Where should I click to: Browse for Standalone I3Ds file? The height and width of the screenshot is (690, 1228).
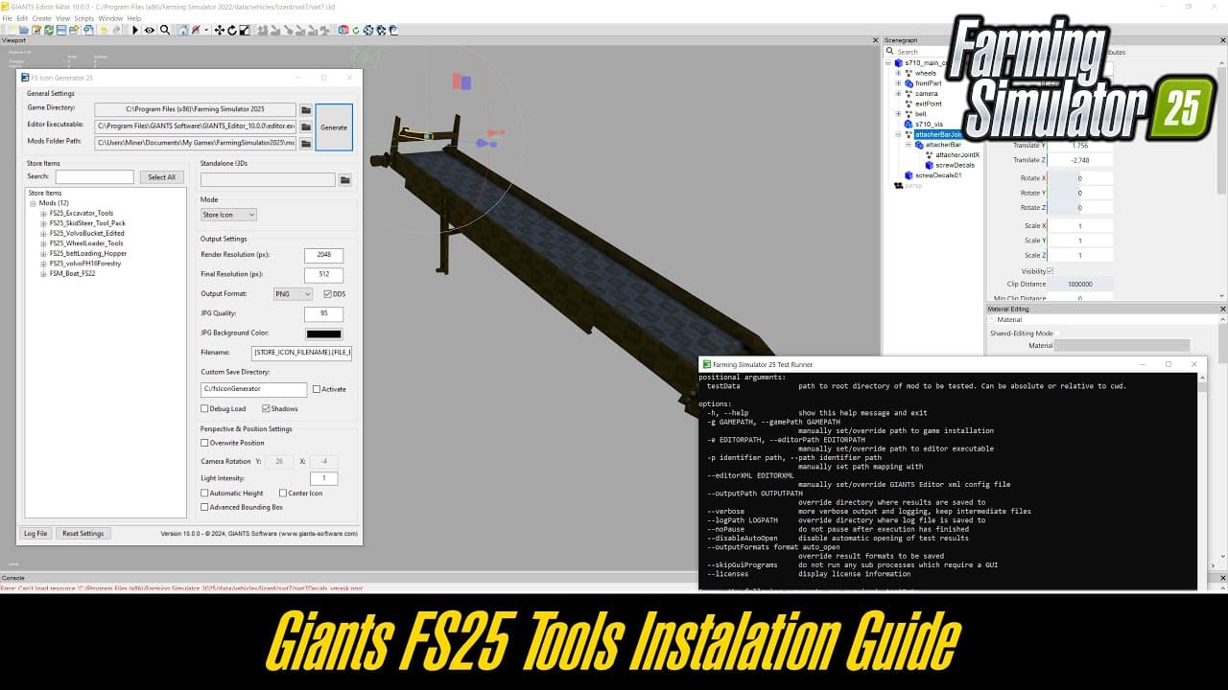tap(345, 179)
